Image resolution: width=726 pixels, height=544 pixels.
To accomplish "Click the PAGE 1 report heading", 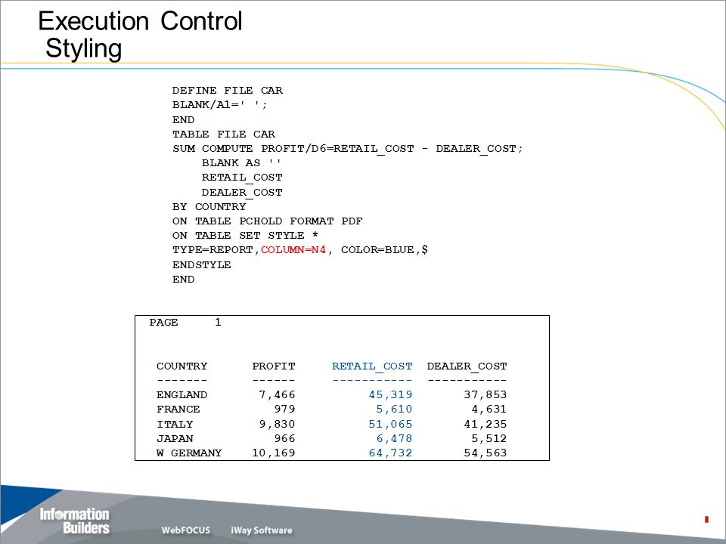I will 185,322.
